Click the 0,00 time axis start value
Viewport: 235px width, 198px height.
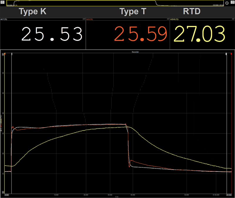(x=7, y=195)
